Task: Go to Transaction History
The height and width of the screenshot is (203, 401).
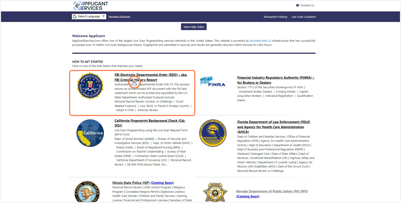Action: click(275, 17)
